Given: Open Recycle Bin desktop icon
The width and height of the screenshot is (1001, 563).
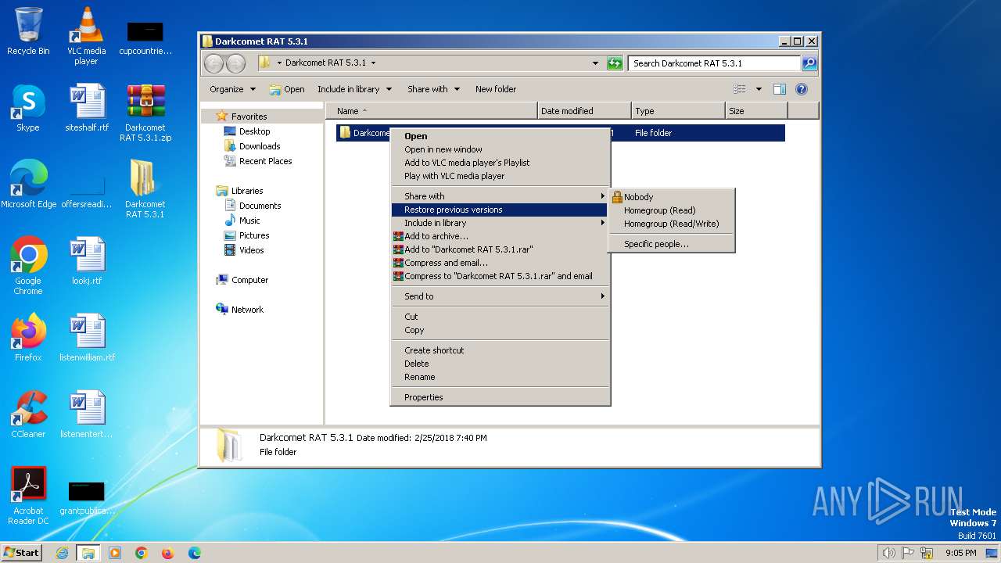Looking at the screenshot, I should [28, 31].
